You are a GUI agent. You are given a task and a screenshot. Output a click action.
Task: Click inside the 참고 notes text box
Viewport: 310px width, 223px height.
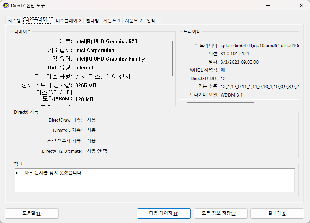click(154, 180)
